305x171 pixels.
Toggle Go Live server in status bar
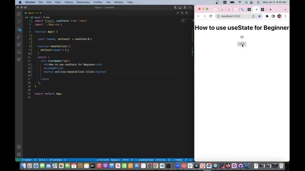click(x=161, y=160)
